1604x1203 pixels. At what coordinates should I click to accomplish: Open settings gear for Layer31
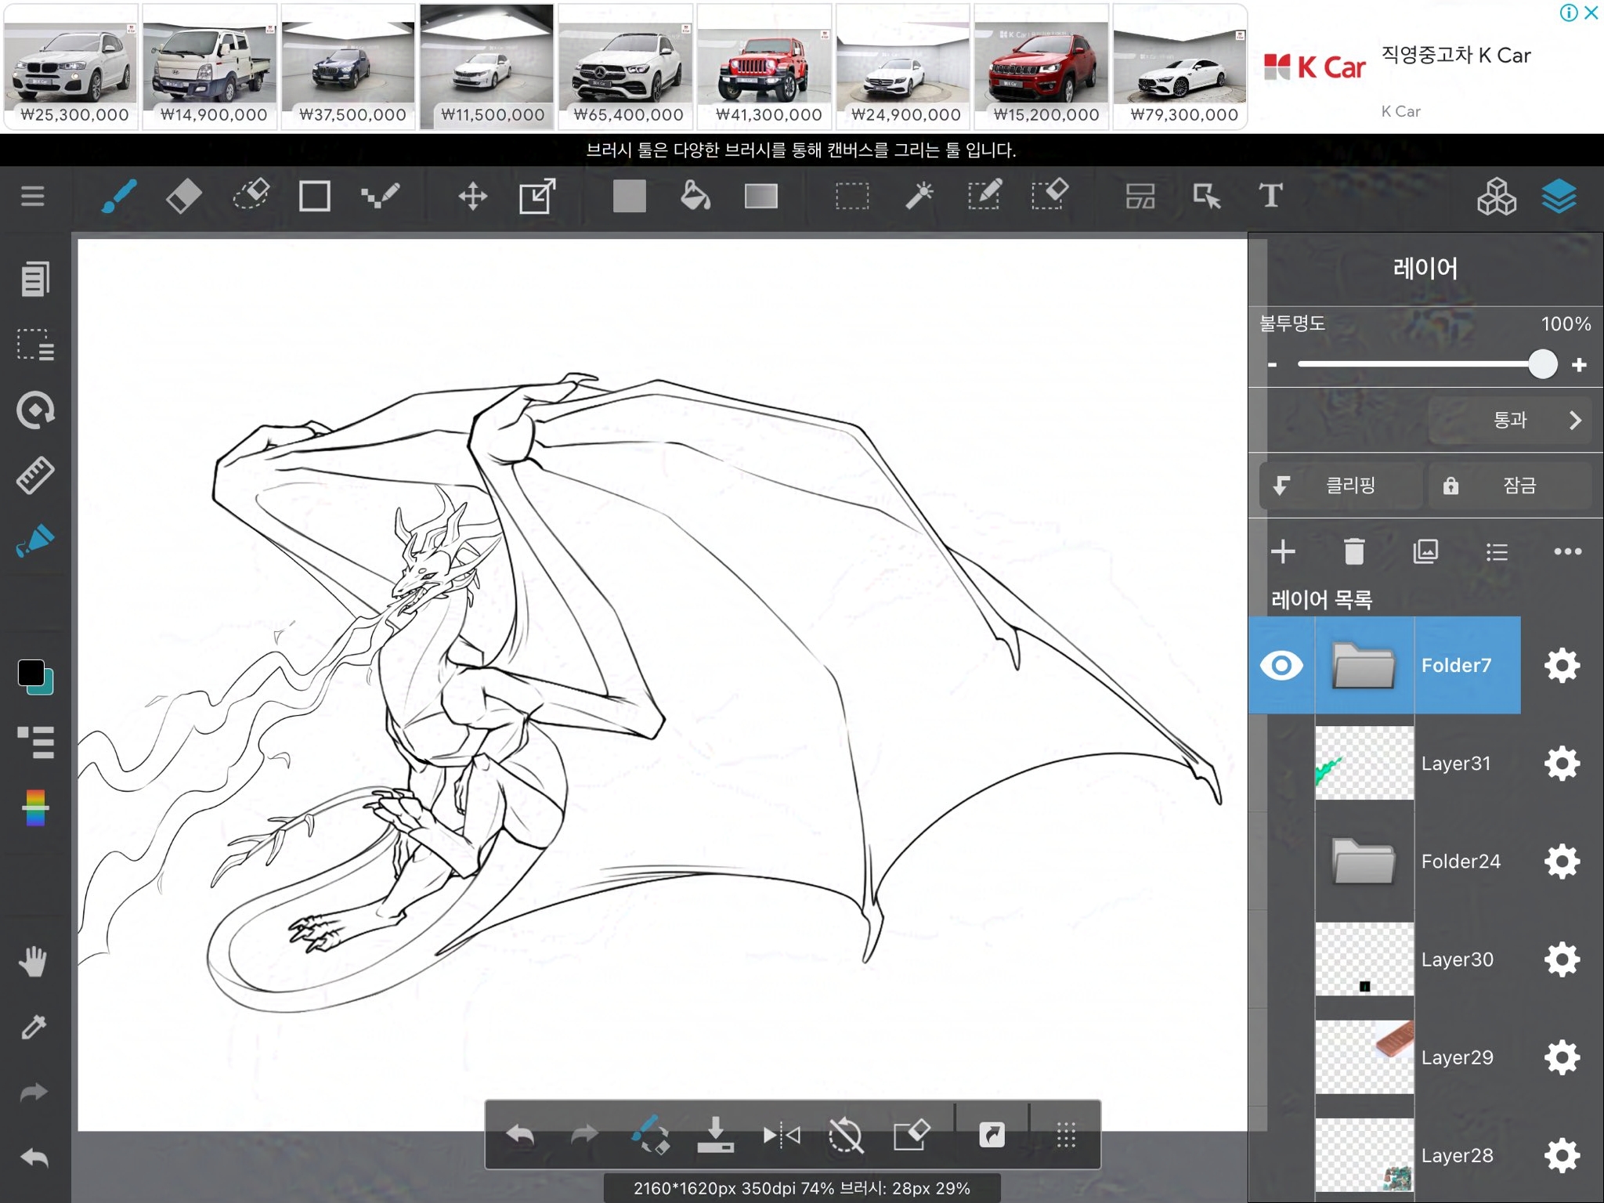tap(1562, 764)
